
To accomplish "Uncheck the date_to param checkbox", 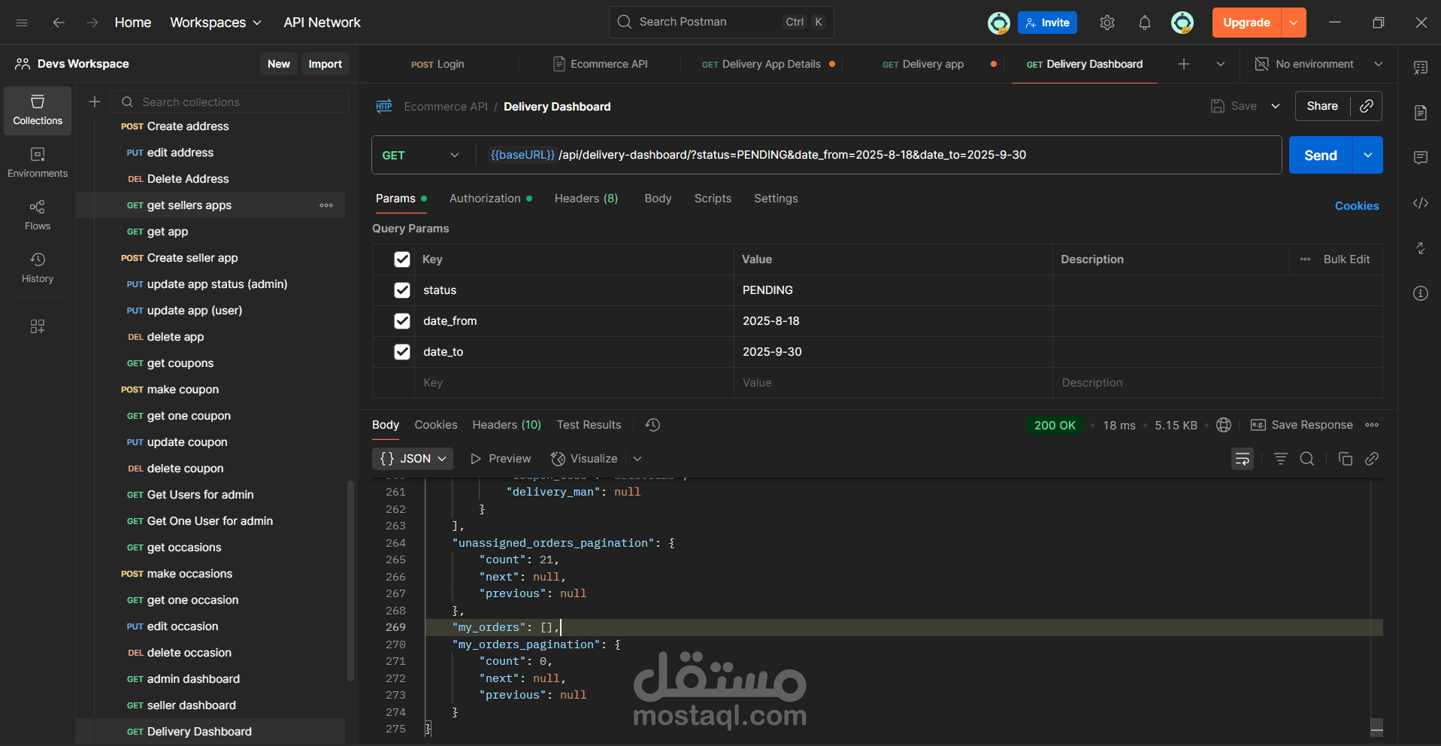I will (x=402, y=352).
